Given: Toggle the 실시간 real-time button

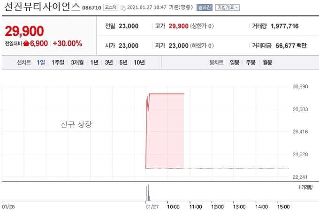Looking at the screenshot, I should [204, 8].
